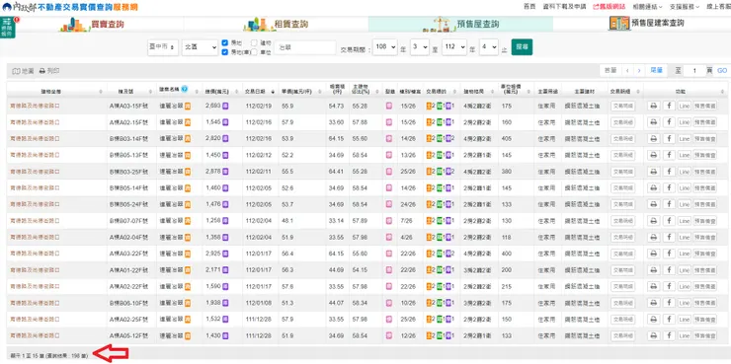Click the pink type icon in the A03-22F row
This screenshot has height=364, width=731.
point(389,254)
